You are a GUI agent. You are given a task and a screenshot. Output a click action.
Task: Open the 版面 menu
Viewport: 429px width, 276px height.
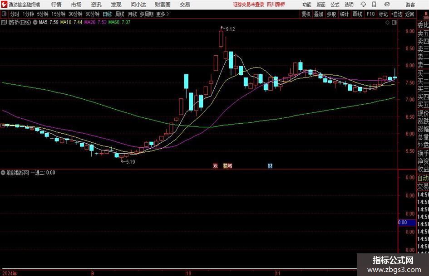[321, 5]
